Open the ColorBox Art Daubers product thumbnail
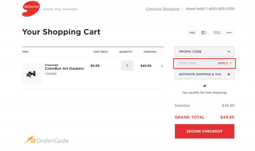Image resolution: width=255 pixels, height=151 pixels. pyautogui.click(x=32, y=73)
